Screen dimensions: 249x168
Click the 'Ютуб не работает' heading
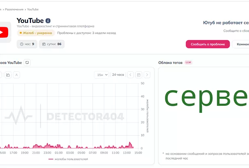click(226, 23)
